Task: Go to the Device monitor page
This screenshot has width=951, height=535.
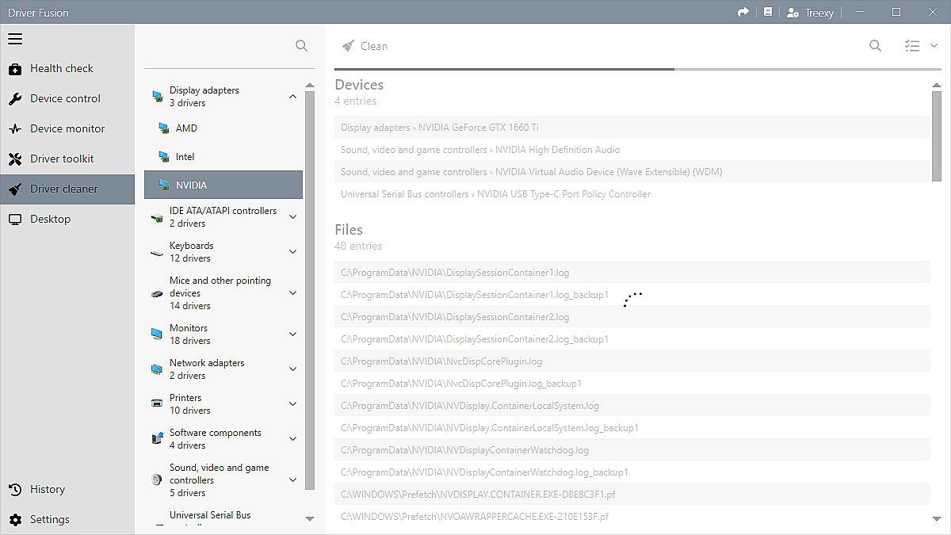Action: [x=67, y=128]
